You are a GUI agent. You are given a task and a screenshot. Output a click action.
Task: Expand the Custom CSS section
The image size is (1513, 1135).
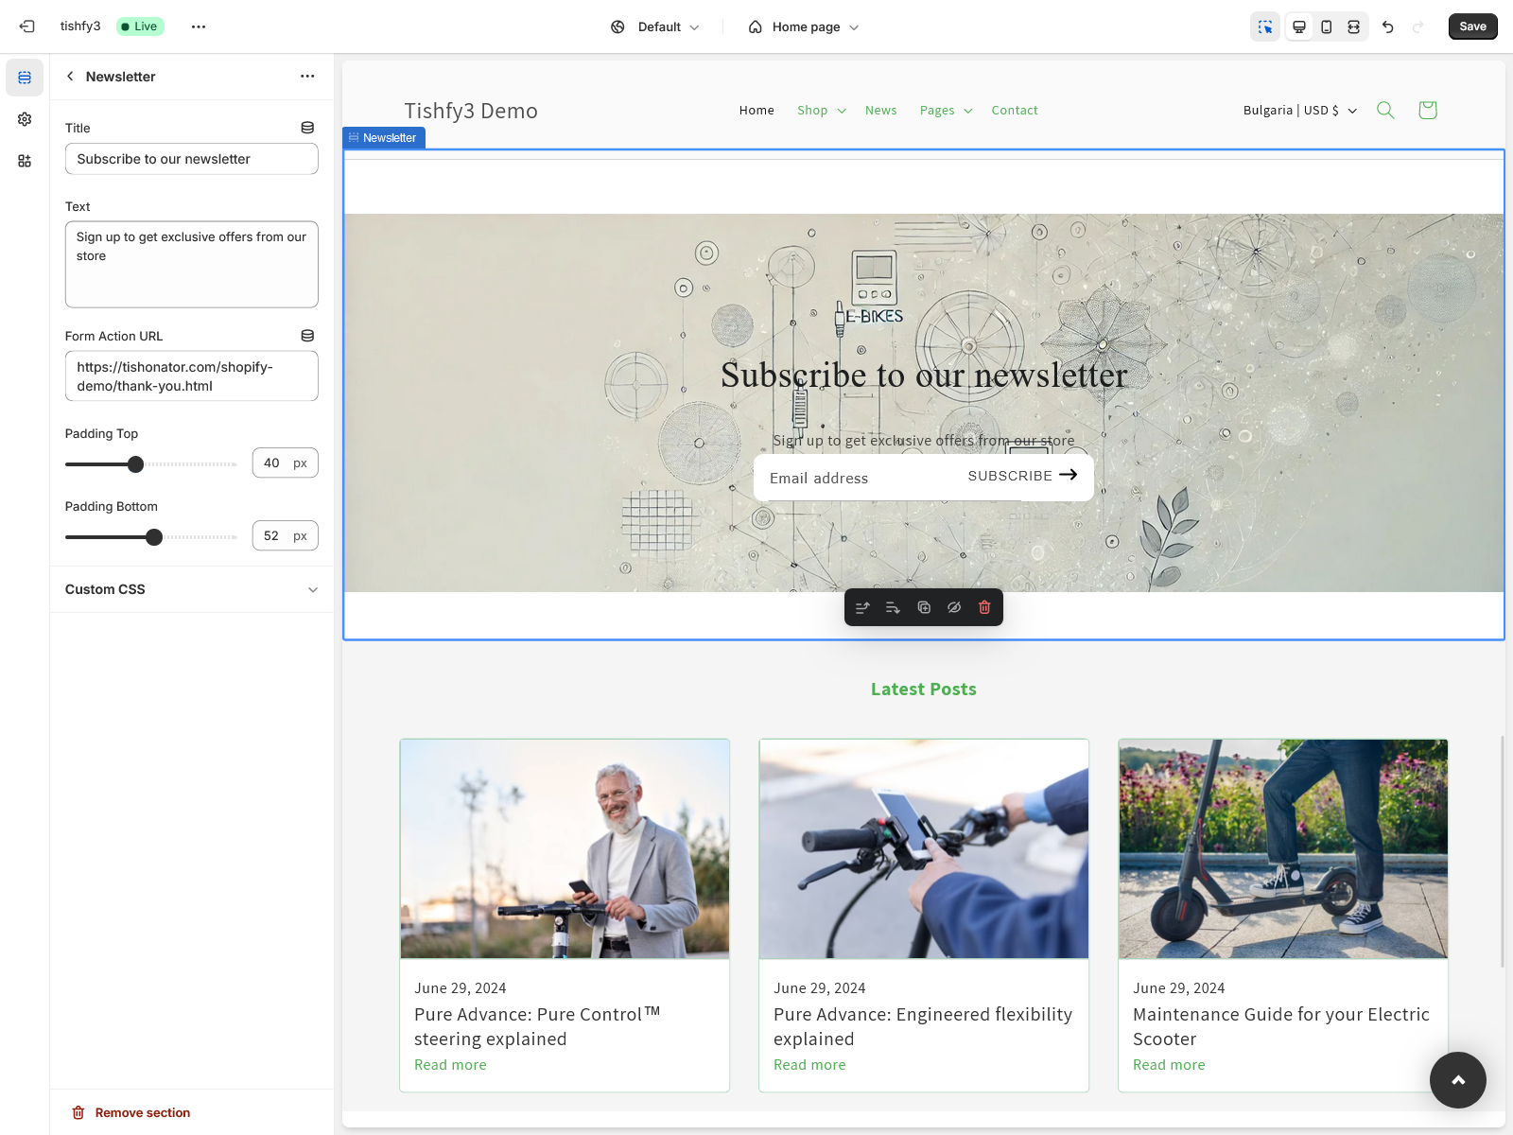tap(191, 589)
